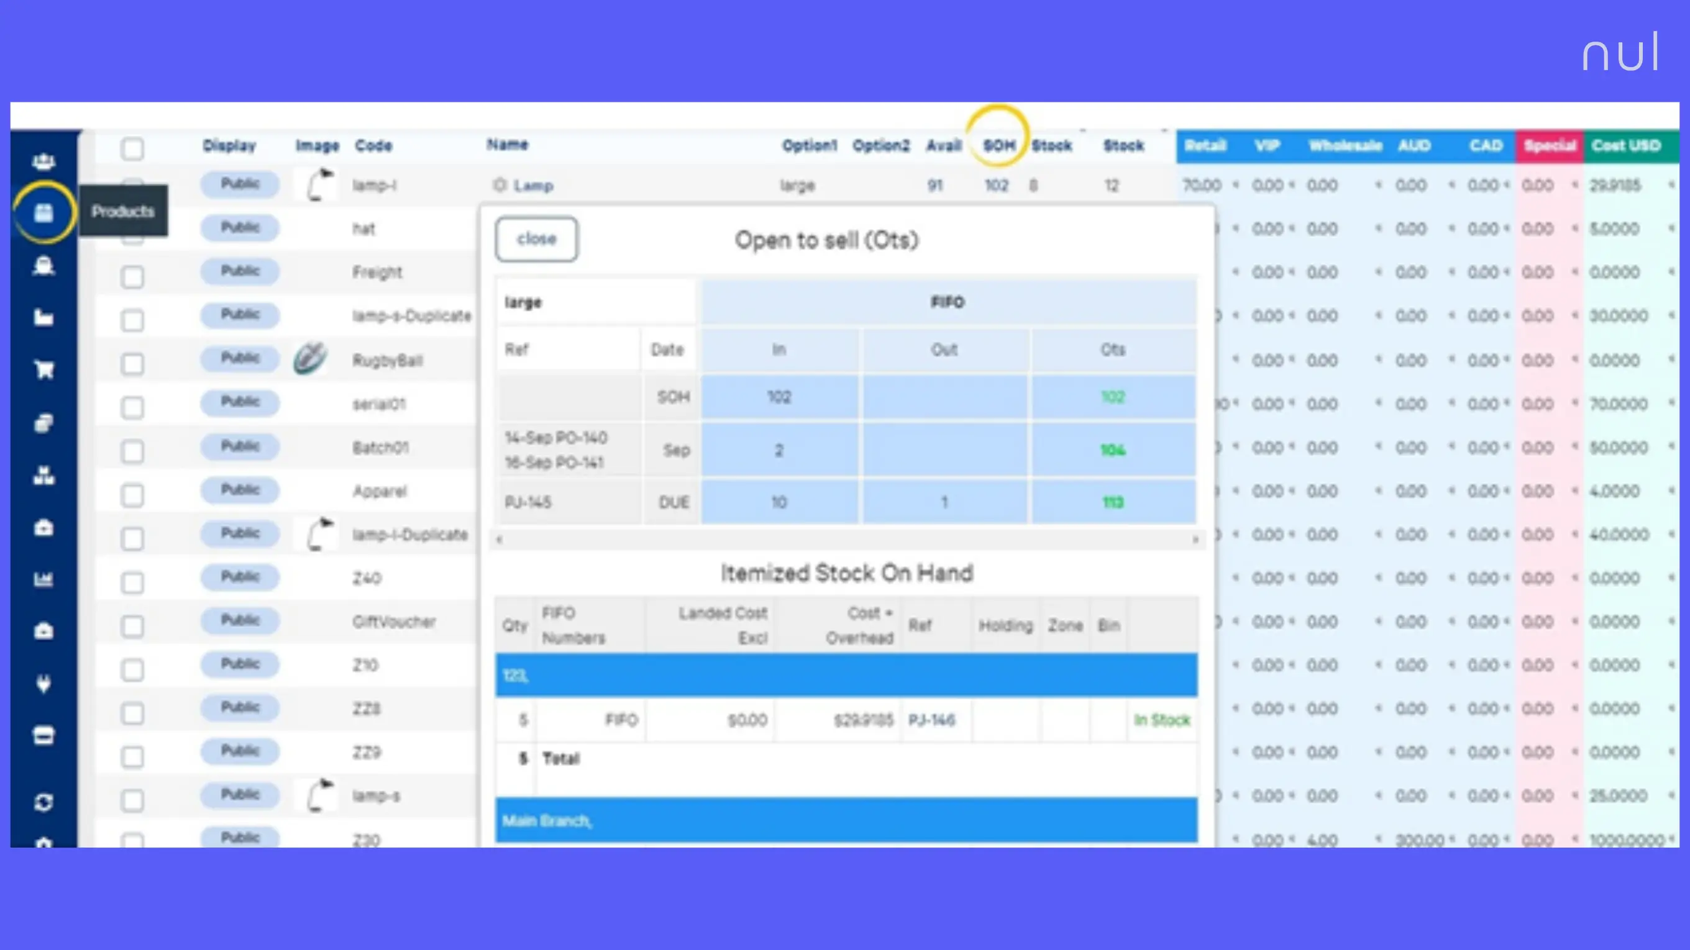
Task: Click right arrow of popup horizontal scrollbar
Action: click(1195, 540)
